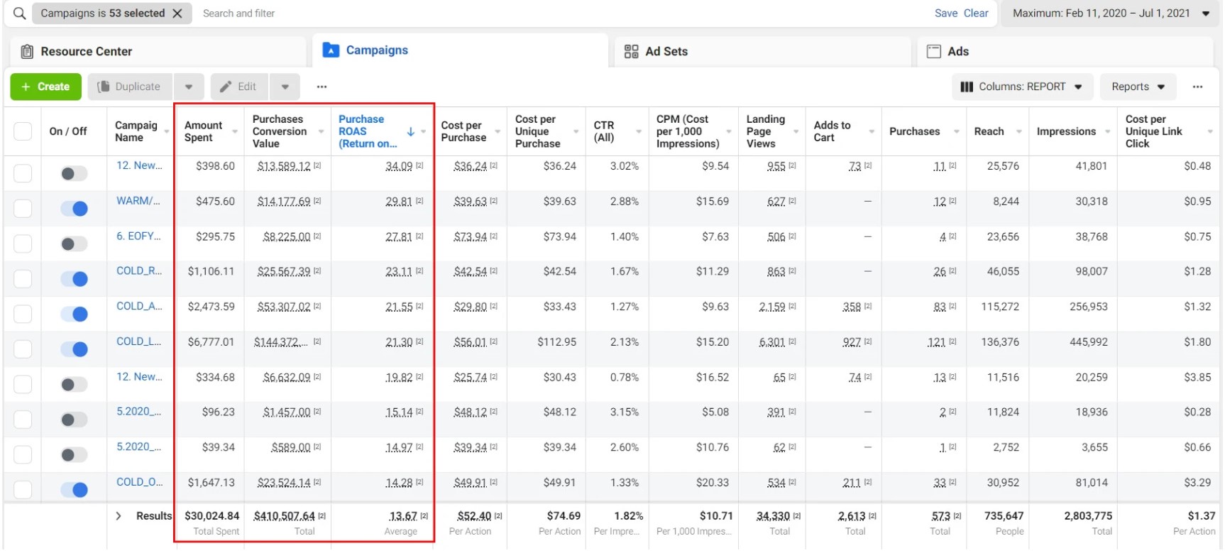Open the COLD_A campaign link

click(x=139, y=307)
